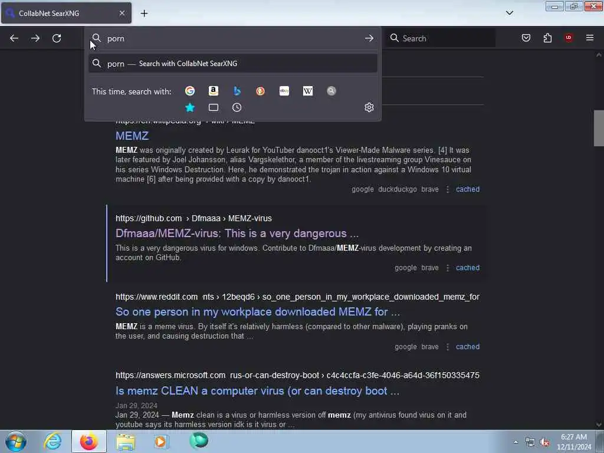
Task: Open the Extensions puzzle-piece menu
Action: coord(547,38)
